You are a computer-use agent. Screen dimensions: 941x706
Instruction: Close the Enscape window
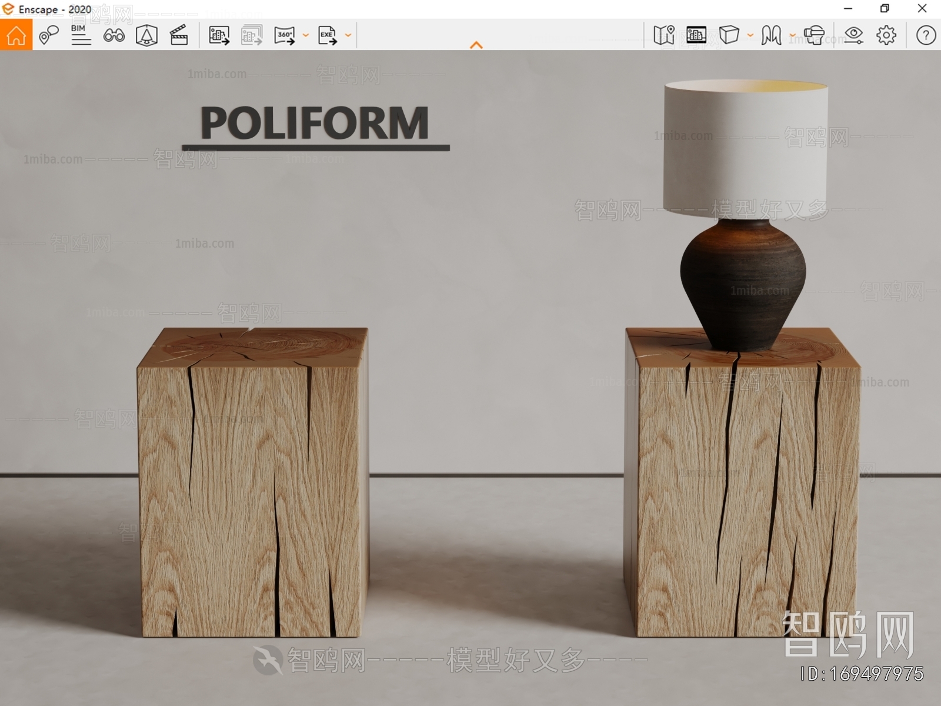pyautogui.click(x=922, y=9)
